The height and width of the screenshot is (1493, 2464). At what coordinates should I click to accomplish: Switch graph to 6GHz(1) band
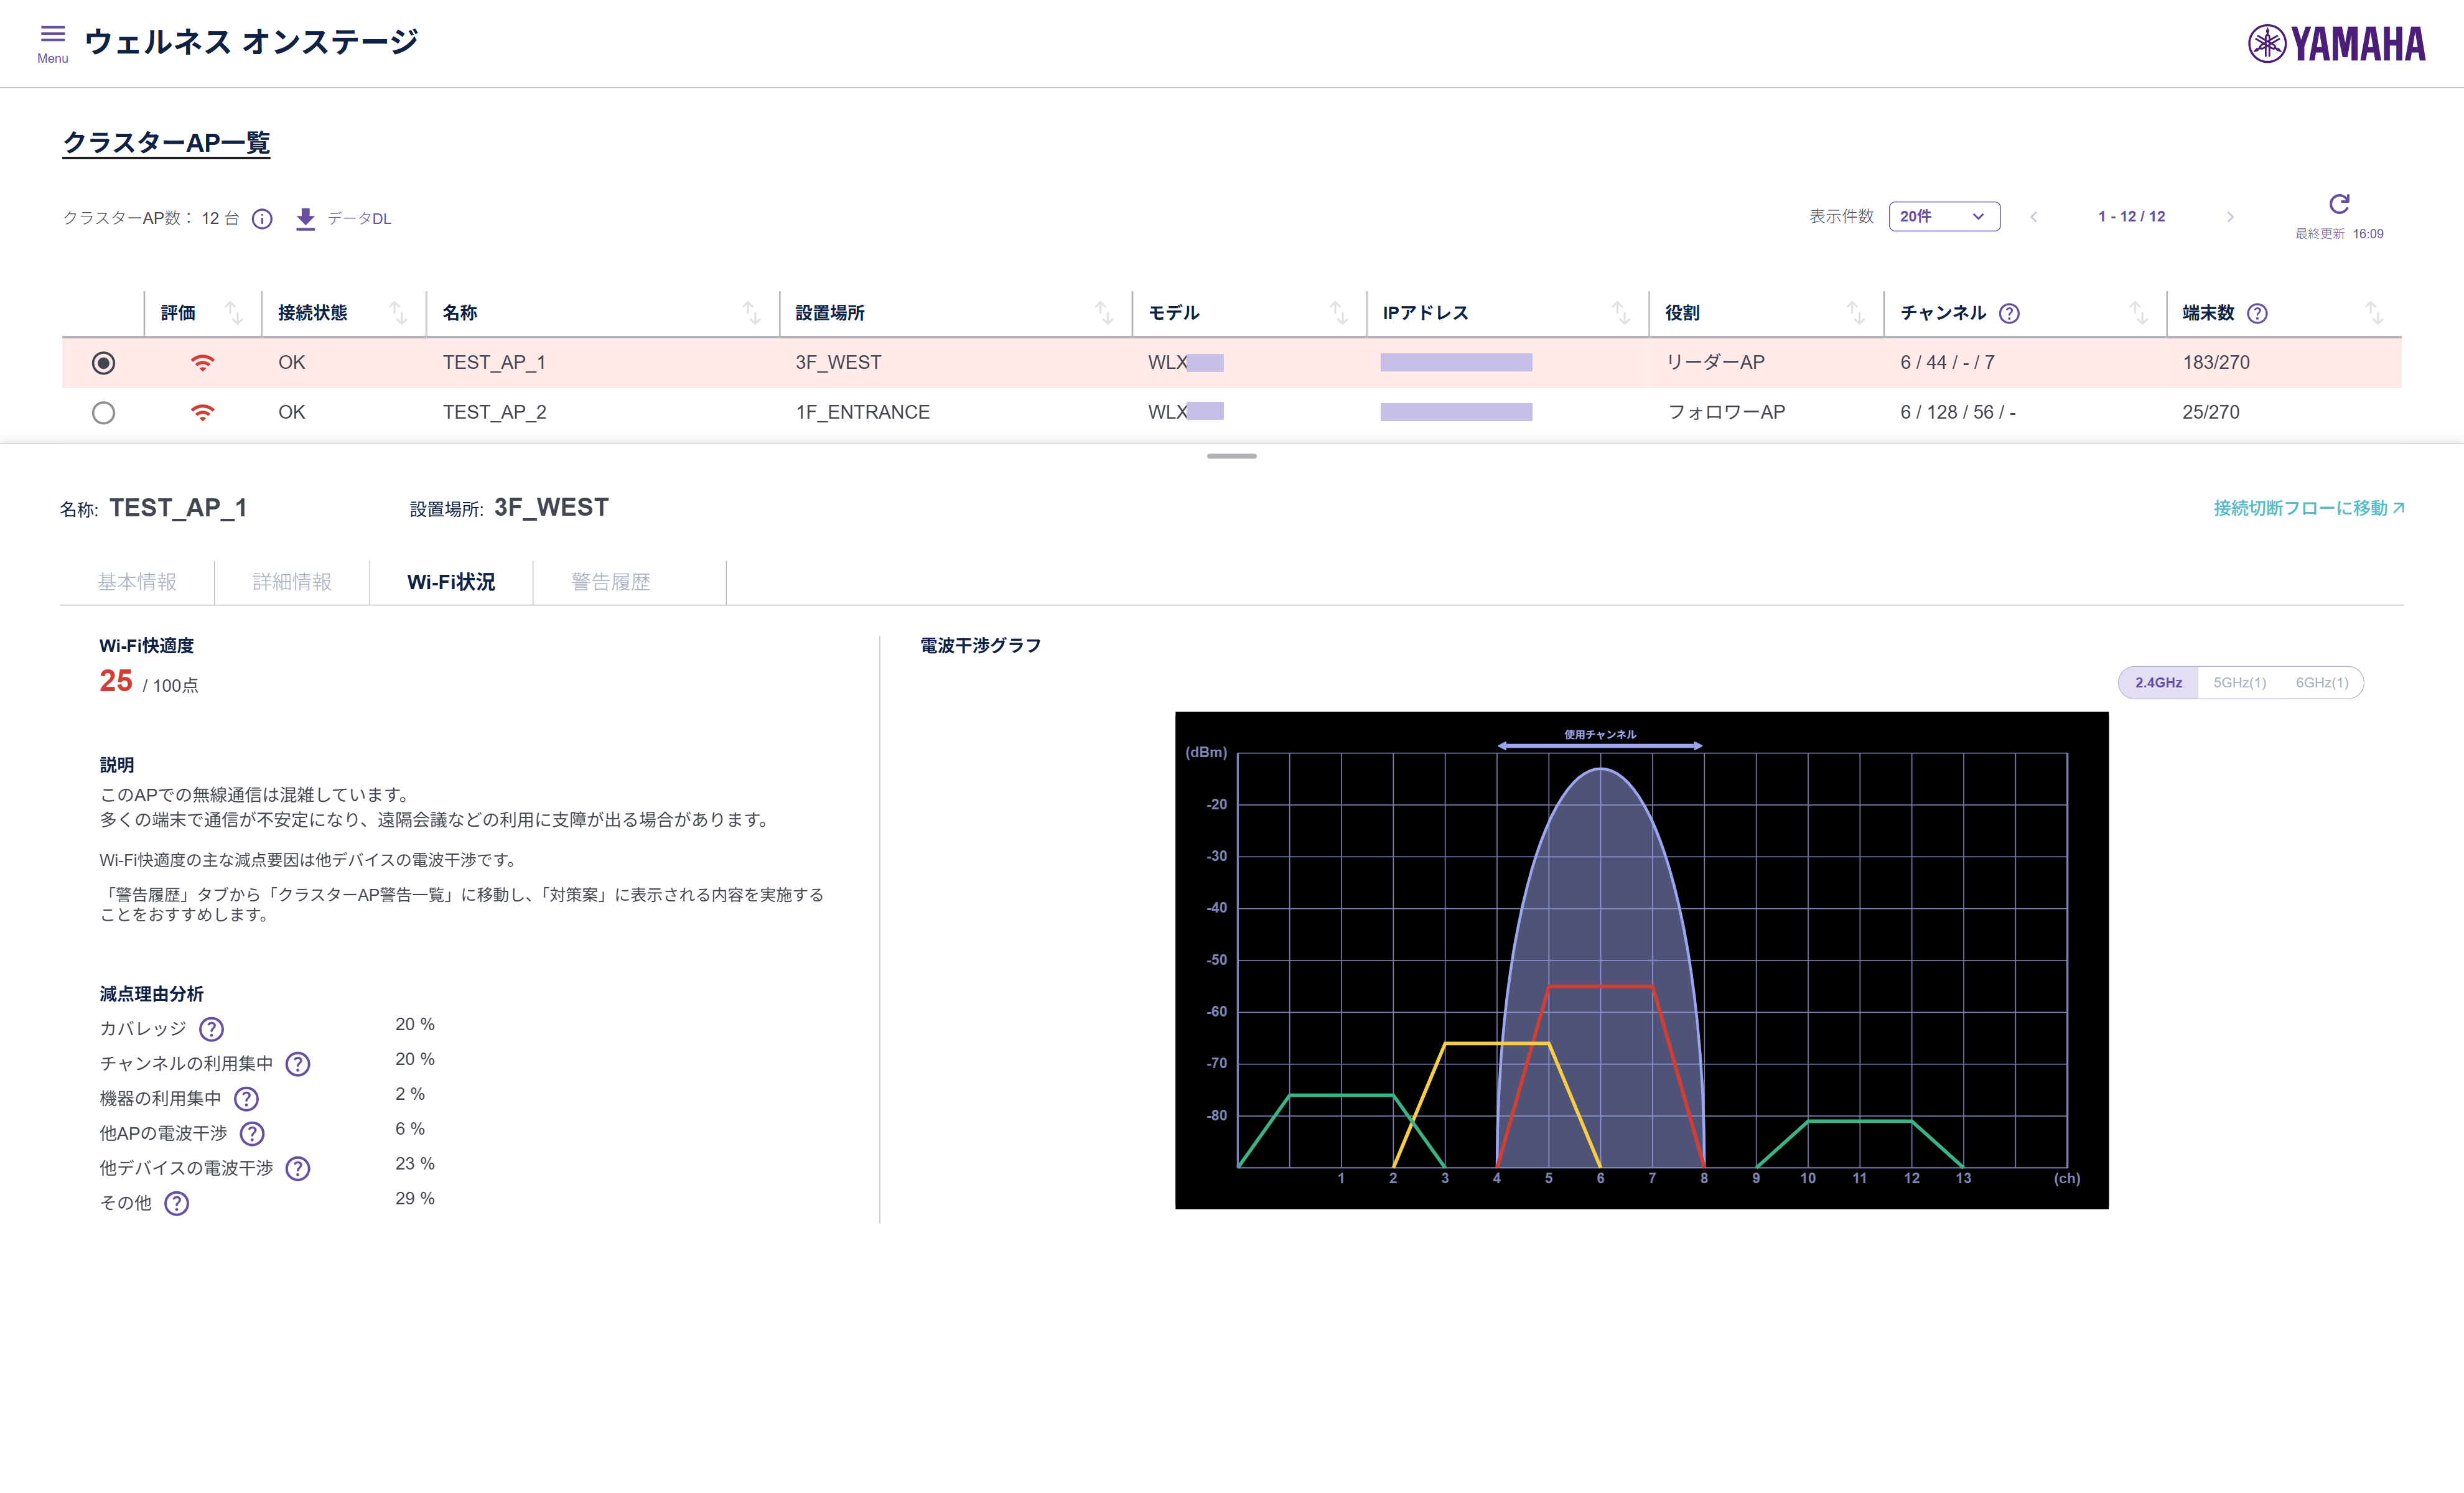click(x=2321, y=682)
